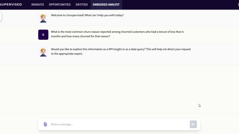This screenshot has width=239, height=134.
Task: Click the analyst avatar beside KPI question
Action: (43, 52)
